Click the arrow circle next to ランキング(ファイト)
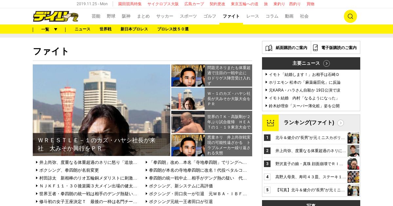 341,123
